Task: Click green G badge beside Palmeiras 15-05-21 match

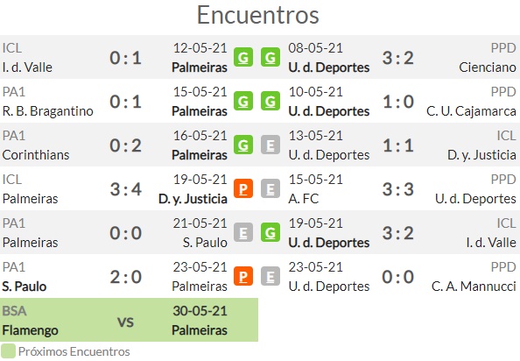Action: 243,101
